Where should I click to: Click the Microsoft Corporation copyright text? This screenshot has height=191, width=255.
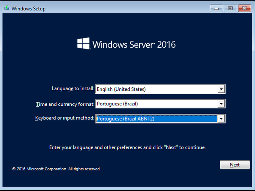pyautogui.click(x=57, y=169)
